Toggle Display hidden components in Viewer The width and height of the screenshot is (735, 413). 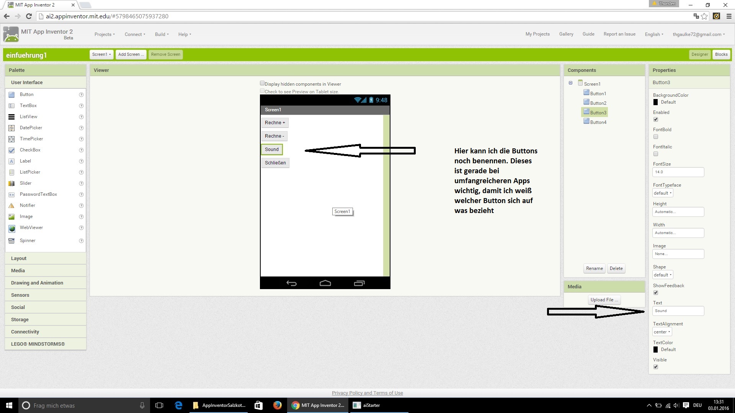tap(262, 83)
